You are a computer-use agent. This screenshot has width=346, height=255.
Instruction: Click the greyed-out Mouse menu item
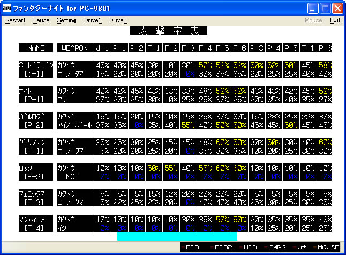point(313,20)
